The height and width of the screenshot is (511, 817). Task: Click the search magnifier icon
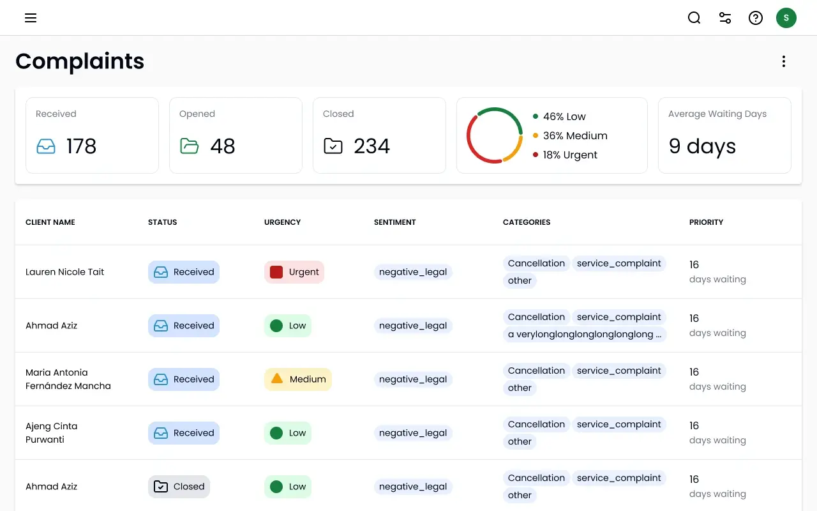pyautogui.click(x=694, y=18)
